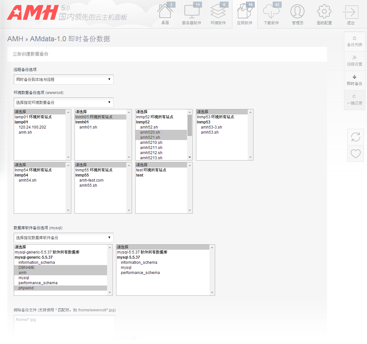Select phpwind database in mysql-generic list
This screenshot has height=344, width=367.
click(26, 288)
